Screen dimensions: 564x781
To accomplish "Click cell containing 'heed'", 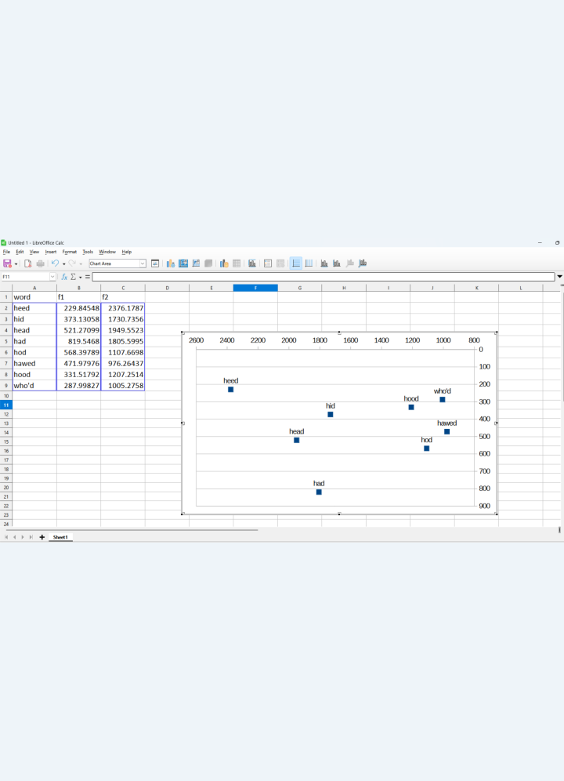I will coord(34,308).
